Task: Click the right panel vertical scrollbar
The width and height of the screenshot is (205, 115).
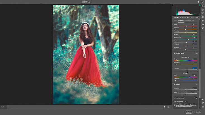Action: 199,83
